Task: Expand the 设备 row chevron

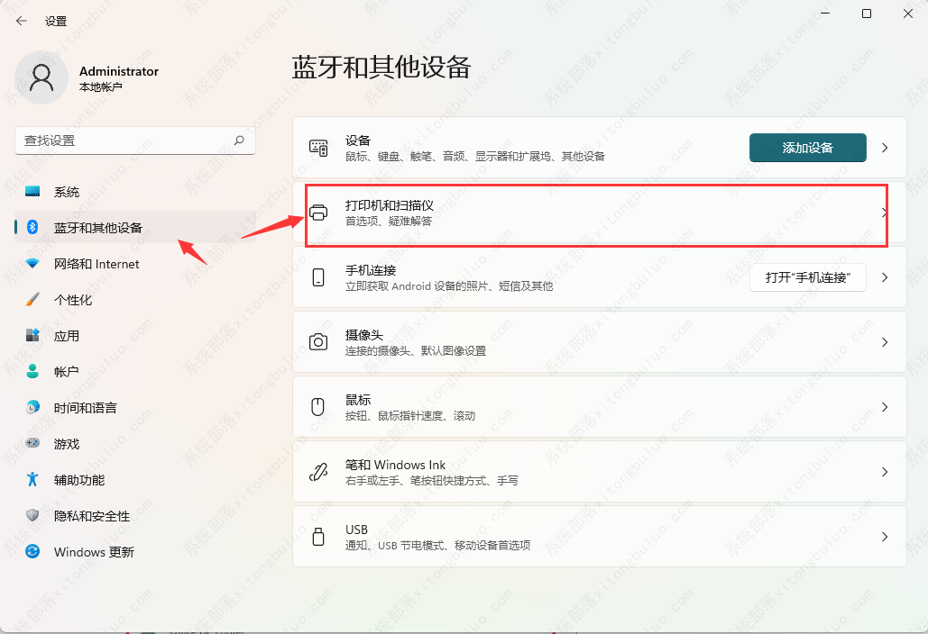Action: pyautogui.click(x=885, y=148)
